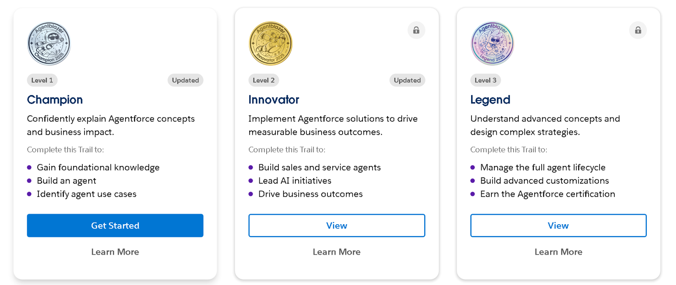676x285 pixels.
Task: Select the Level 3 pill on the Legend card
Action: pyautogui.click(x=485, y=80)
